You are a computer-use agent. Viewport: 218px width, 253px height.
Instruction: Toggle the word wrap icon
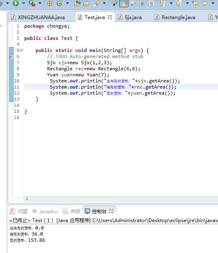tap(133, 3)
